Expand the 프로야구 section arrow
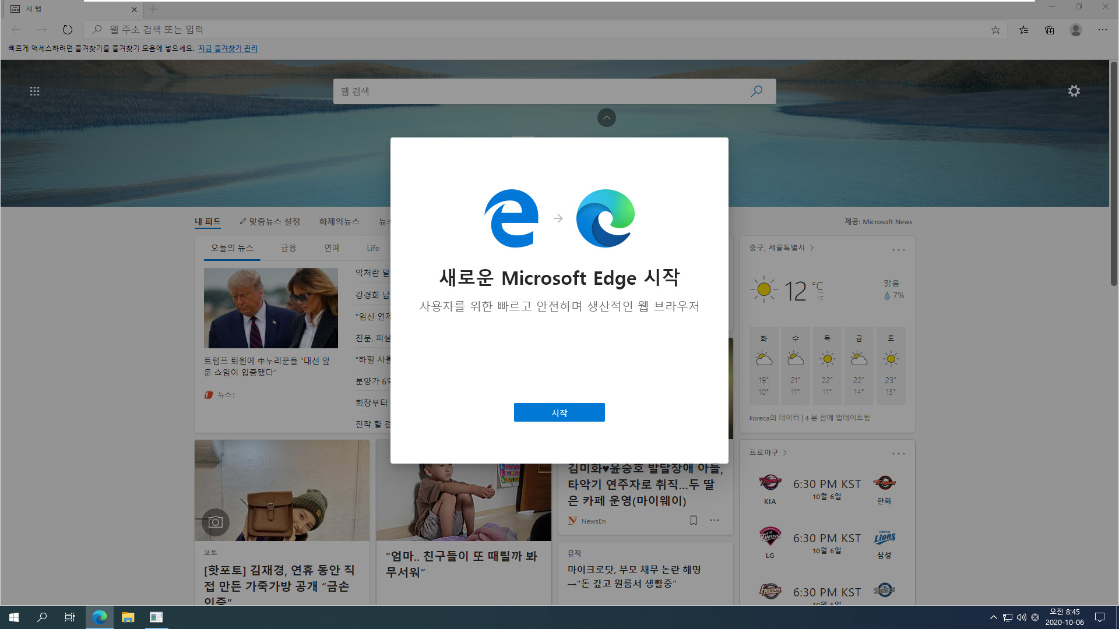This screenshot has height=629, width=1119. [x=784, y=453]
